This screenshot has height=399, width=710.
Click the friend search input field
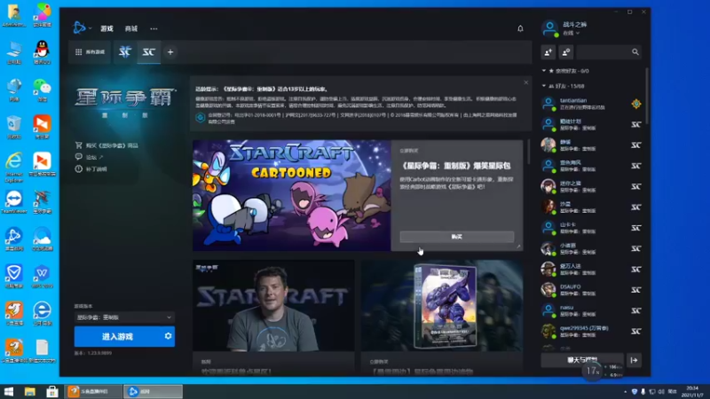[x=603, y=52]
